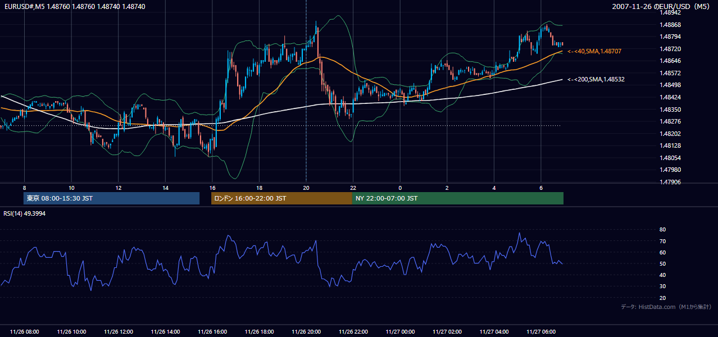Click the Tokyo 08:00-15:30 JST session bar

click(111, 198)
